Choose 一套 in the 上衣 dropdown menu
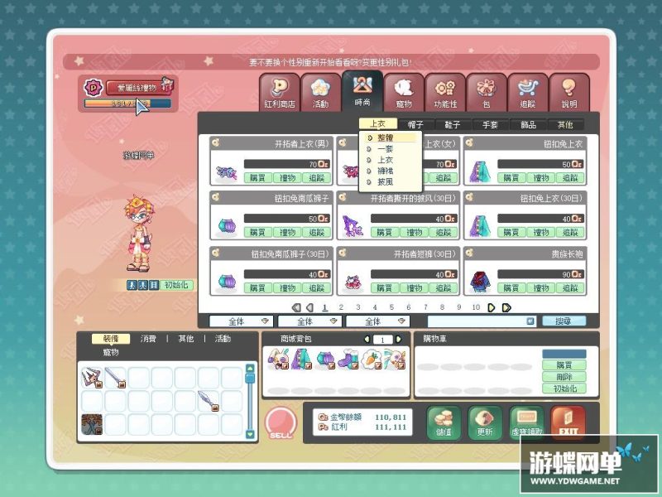Viewport: 662px width, 497px height. [x=385, y=149]
